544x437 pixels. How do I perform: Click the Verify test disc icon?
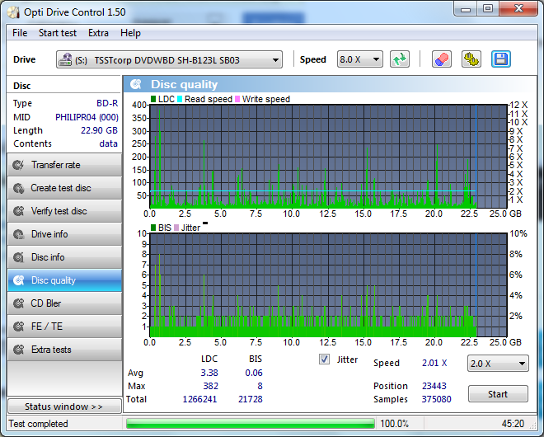18,211
